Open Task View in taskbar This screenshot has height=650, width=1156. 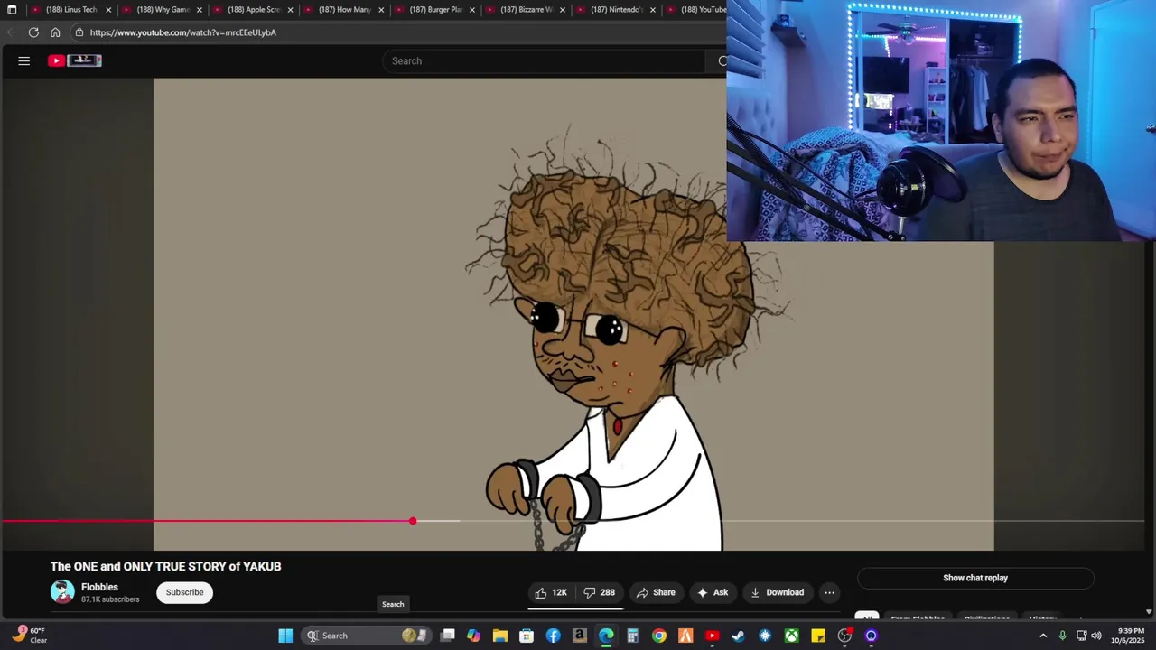tap(447, 636)
